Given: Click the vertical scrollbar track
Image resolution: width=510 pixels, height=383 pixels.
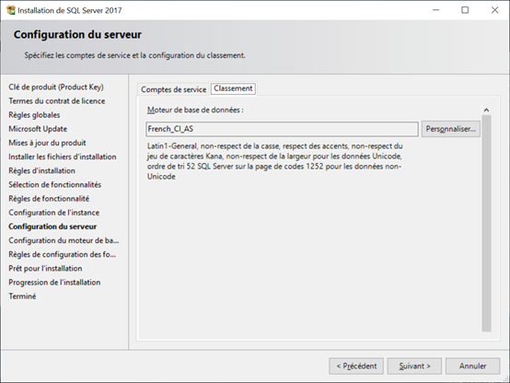Looking at the screenshot, I should (x=486, y=223).
